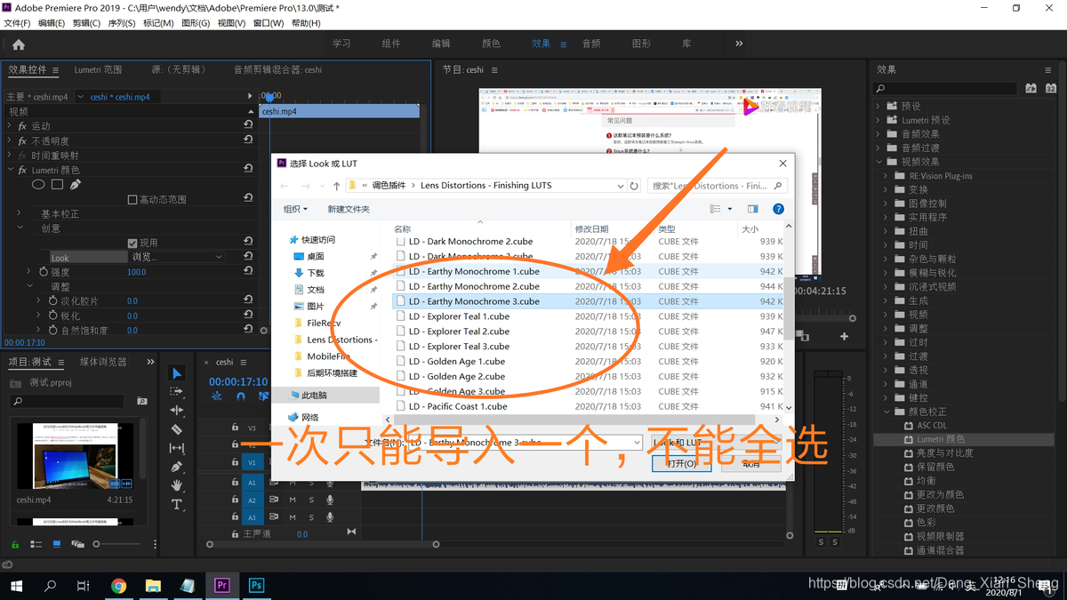Image resolution: width=1067 pixels, height=600 pixels.
Task: Toggle 淡化胶片 stopwatch animation
Action: 52,301
